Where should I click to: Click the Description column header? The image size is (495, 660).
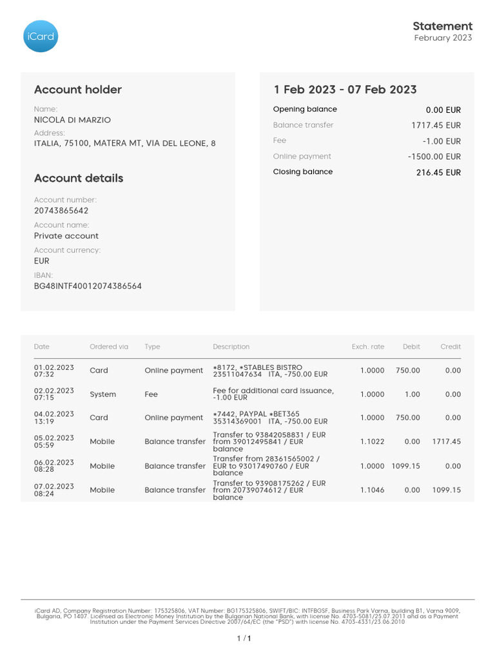tap(231, 347)
